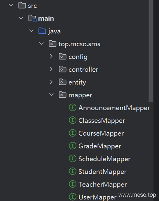This screenshot has height=201, width=159.
Task: Select the top.mcso.sms package label
Action: click(79, 44)
